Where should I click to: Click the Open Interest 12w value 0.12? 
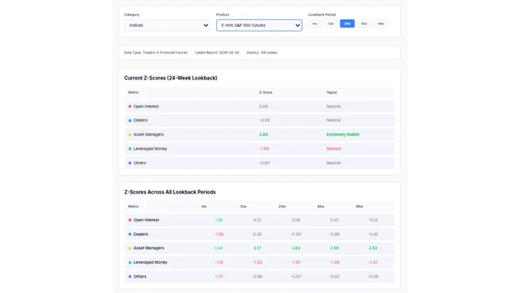(257, 220)
